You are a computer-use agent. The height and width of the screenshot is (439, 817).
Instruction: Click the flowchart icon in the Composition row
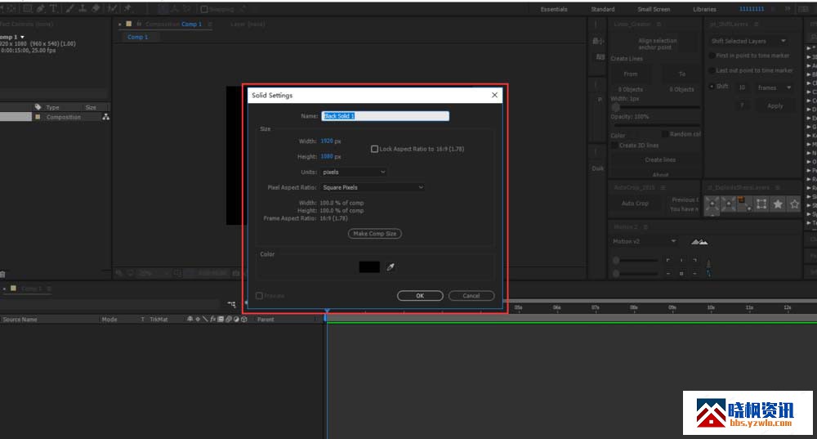point(105,117)
